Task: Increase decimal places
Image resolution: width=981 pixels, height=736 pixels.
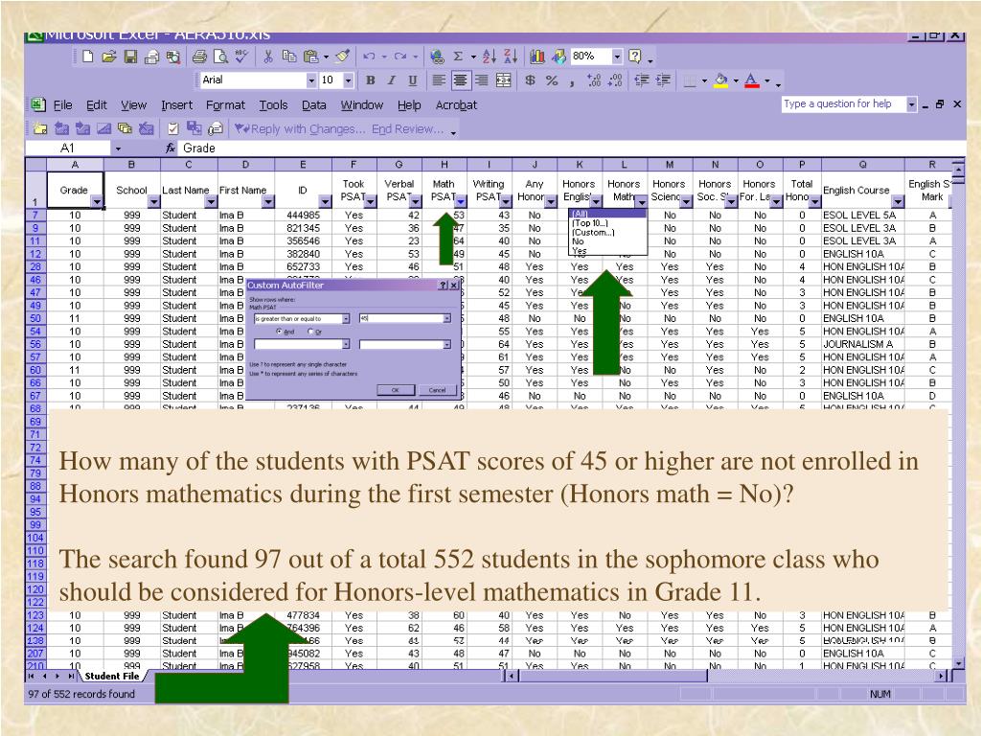Action: tap(594, 80)
